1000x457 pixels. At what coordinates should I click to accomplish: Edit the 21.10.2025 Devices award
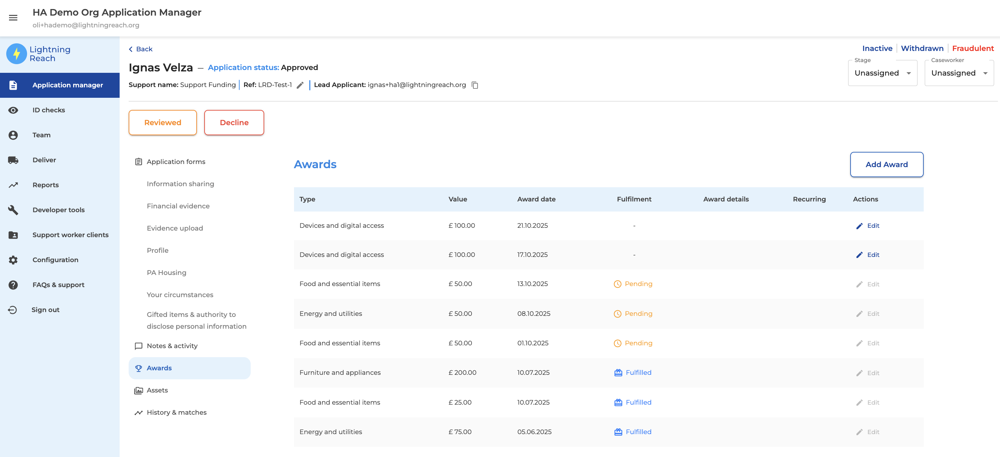point(868,226)
